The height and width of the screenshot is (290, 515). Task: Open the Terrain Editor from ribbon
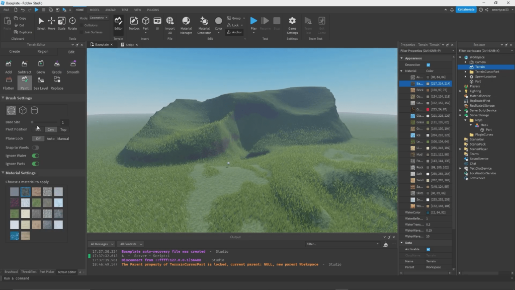click(118, 24)
